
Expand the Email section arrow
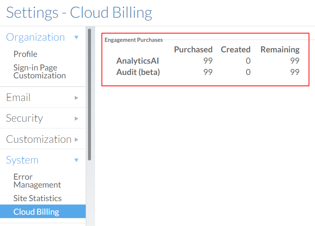click(76, 98)
